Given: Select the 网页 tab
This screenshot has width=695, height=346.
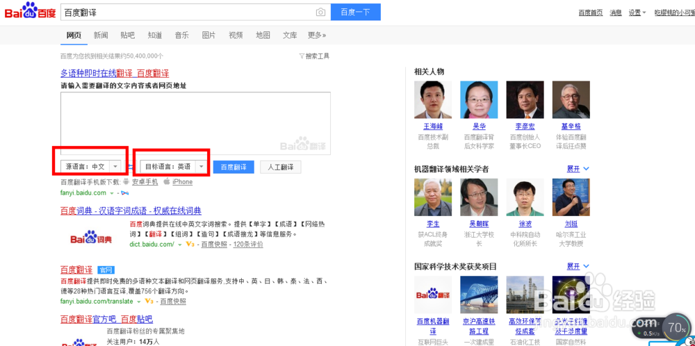Looking at the screenshot, I should [74, 35].
